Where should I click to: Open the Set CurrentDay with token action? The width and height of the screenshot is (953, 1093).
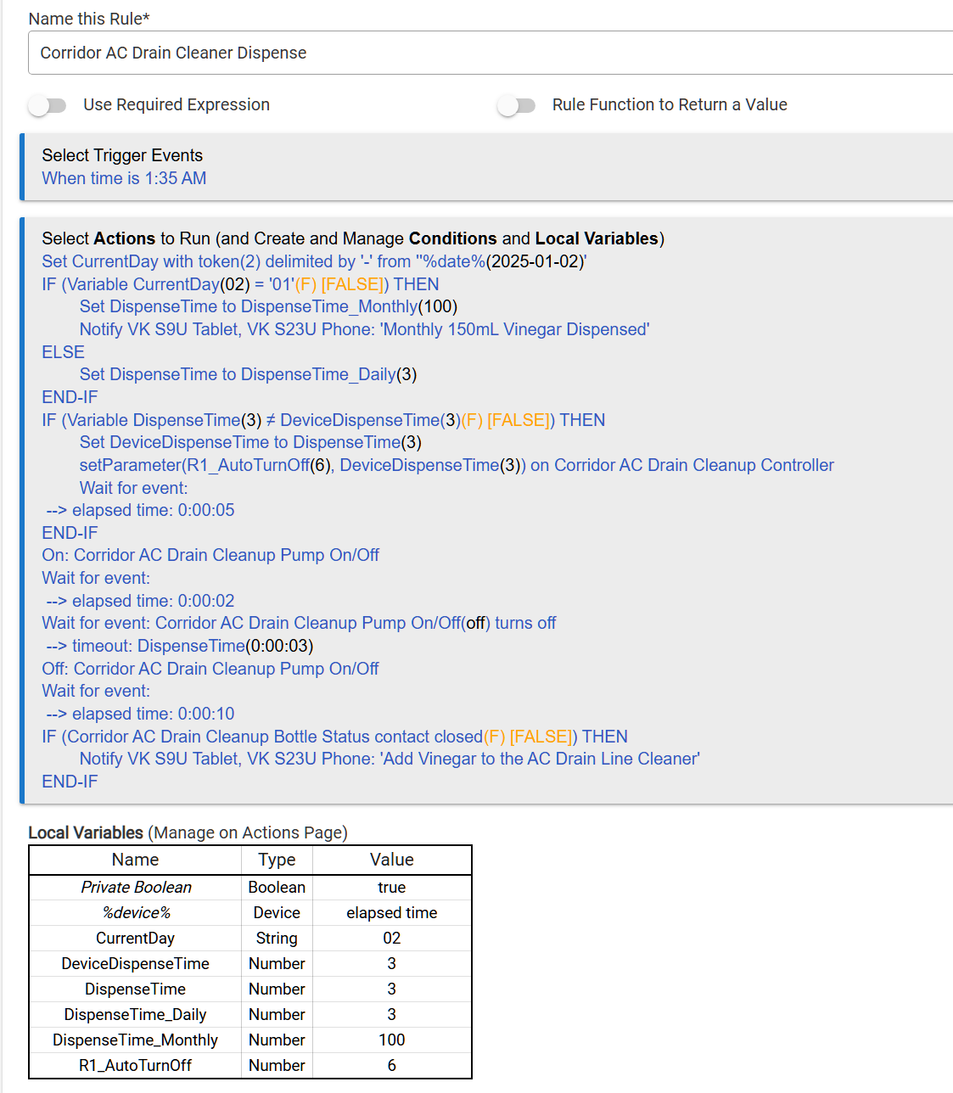314,261
